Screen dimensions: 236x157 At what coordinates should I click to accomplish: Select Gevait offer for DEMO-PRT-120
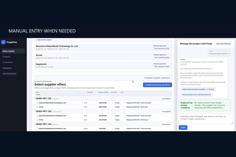pos(37,107)
